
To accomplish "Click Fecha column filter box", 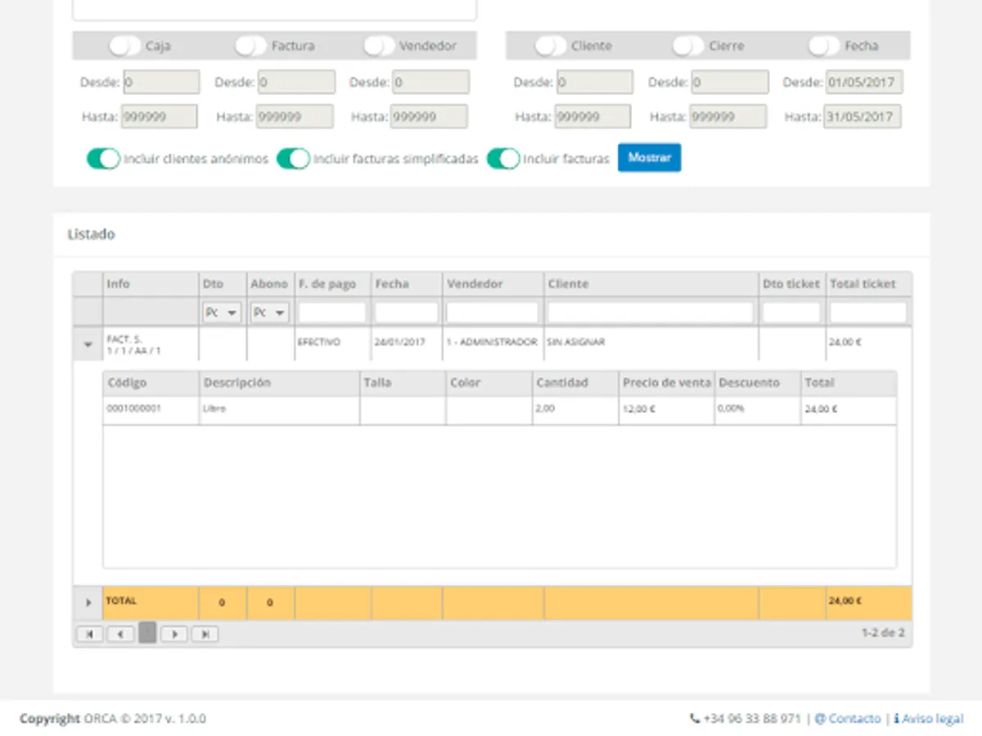I will click(x=407, y=312).
